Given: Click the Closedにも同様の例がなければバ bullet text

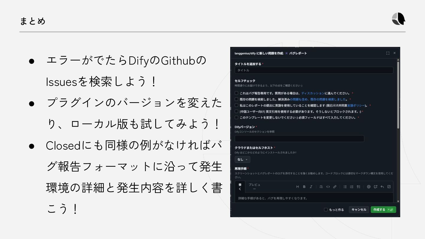Looking at the screenshot, I should tap(134, 145).
